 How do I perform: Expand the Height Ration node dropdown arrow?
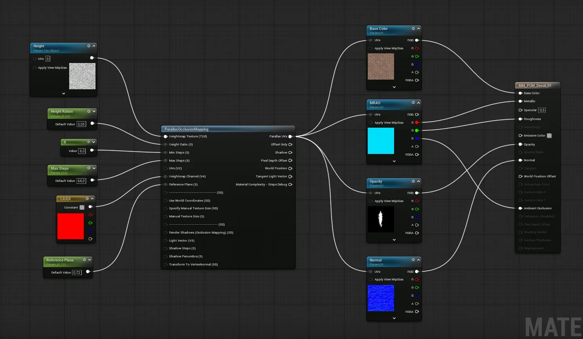[94, 111]
